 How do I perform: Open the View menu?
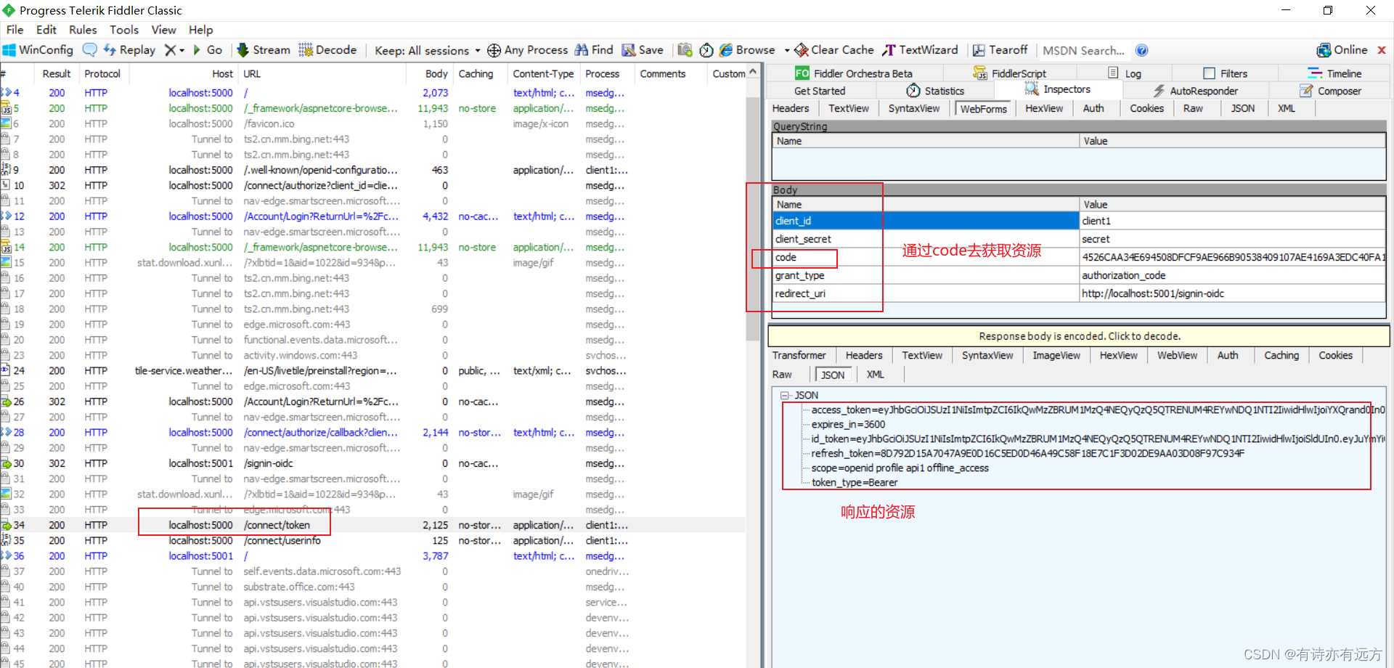click(163, 30)
